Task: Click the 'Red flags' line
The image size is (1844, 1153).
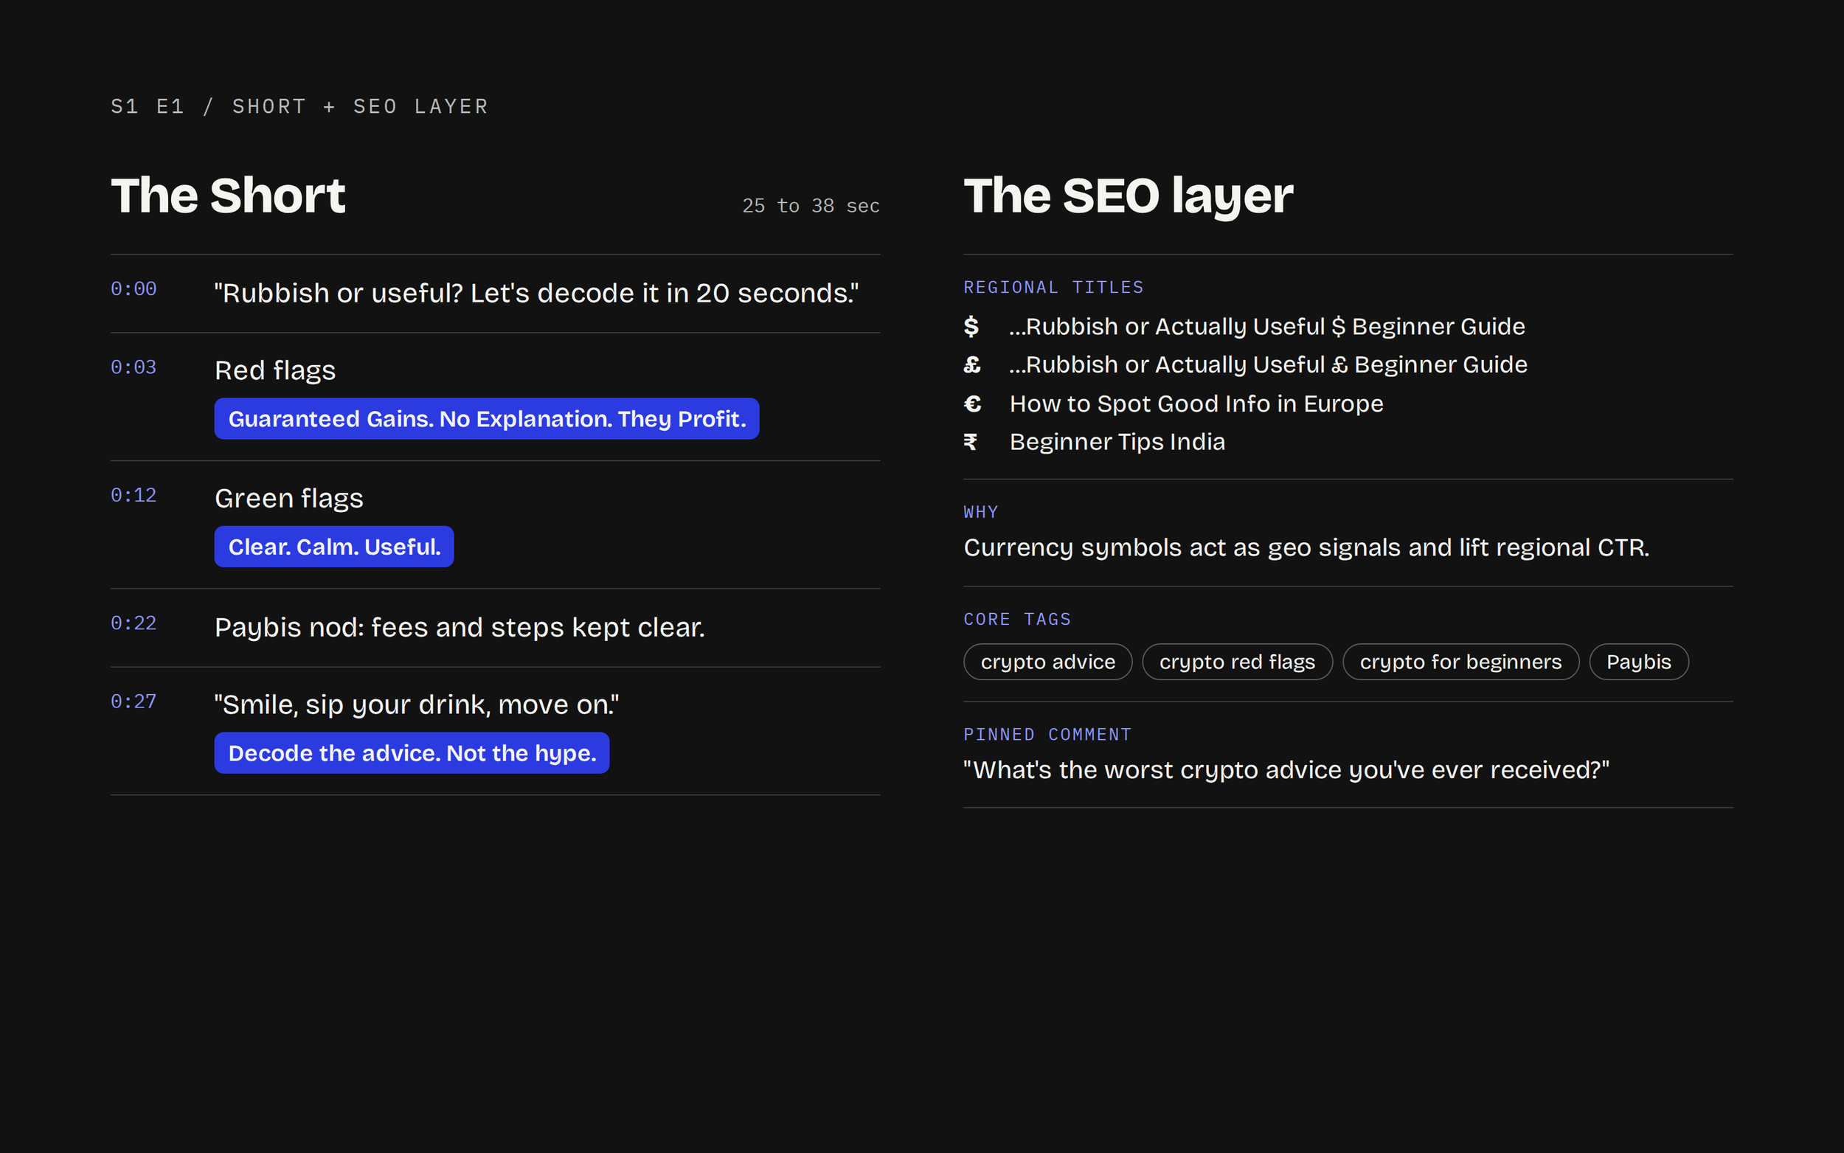Action: point(275,371)
